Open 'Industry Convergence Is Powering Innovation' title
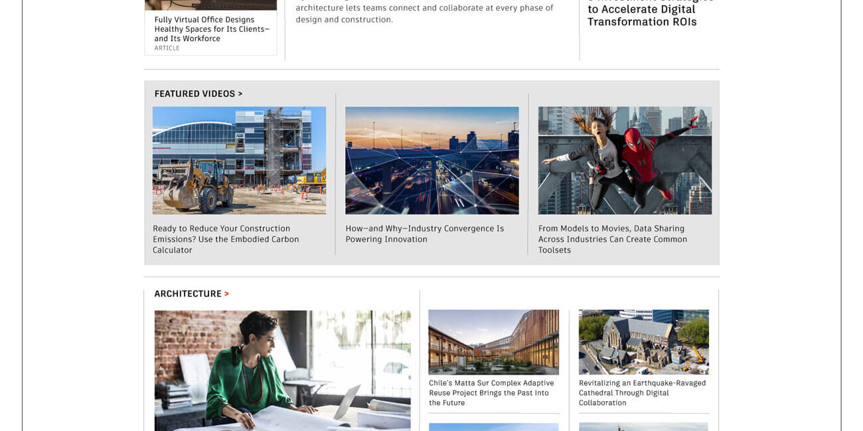This screenshot has height=431, width=863. pyautogui.click(x=424, y=234)
